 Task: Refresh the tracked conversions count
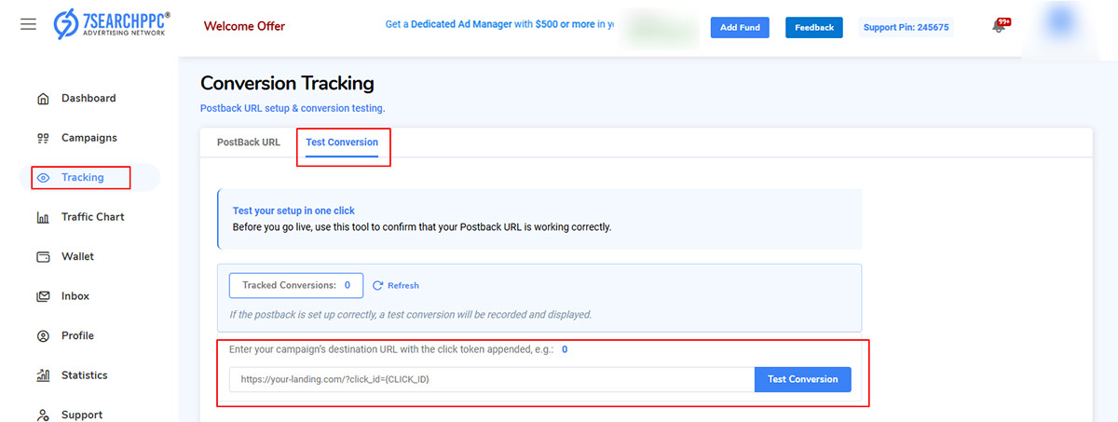pos(396,285)
